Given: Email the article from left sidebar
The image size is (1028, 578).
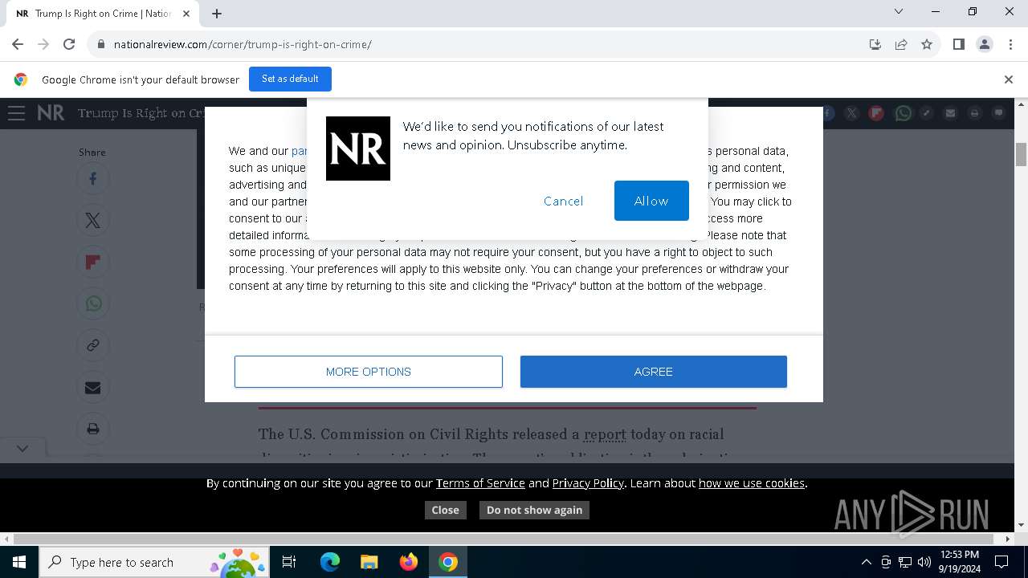Looking at the screenshot, I should 93,388.
